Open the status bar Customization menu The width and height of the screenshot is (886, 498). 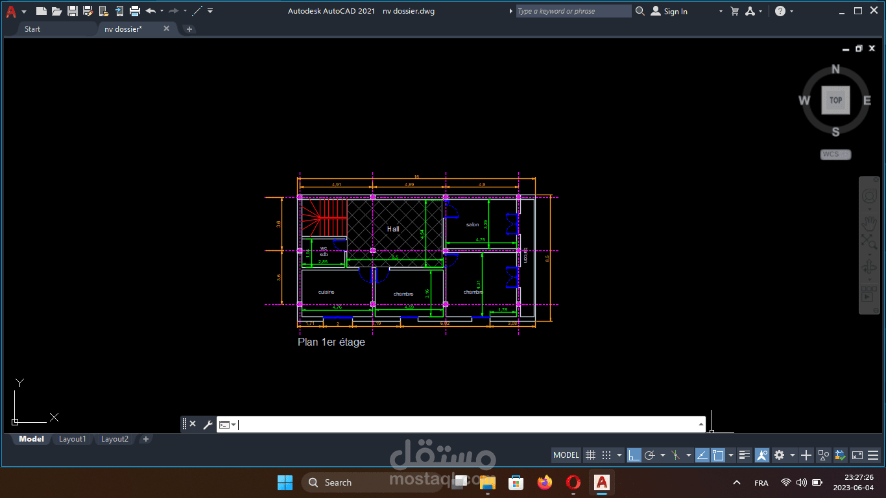pos(873,455)
